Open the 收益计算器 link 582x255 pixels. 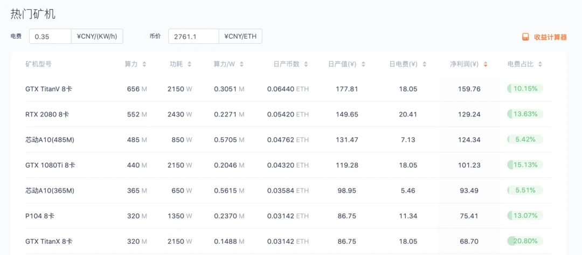tap(550, 37)
